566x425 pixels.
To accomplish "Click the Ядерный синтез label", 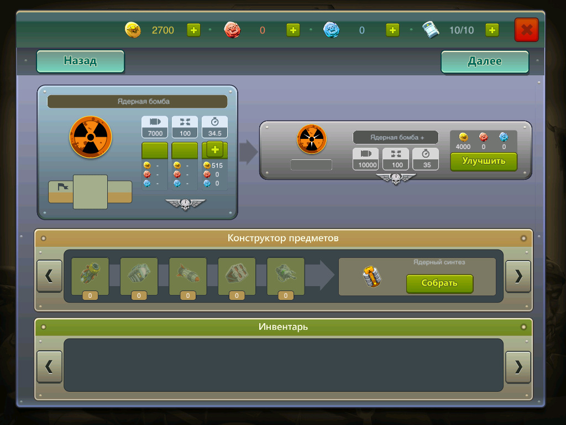I will coord(439,262).
